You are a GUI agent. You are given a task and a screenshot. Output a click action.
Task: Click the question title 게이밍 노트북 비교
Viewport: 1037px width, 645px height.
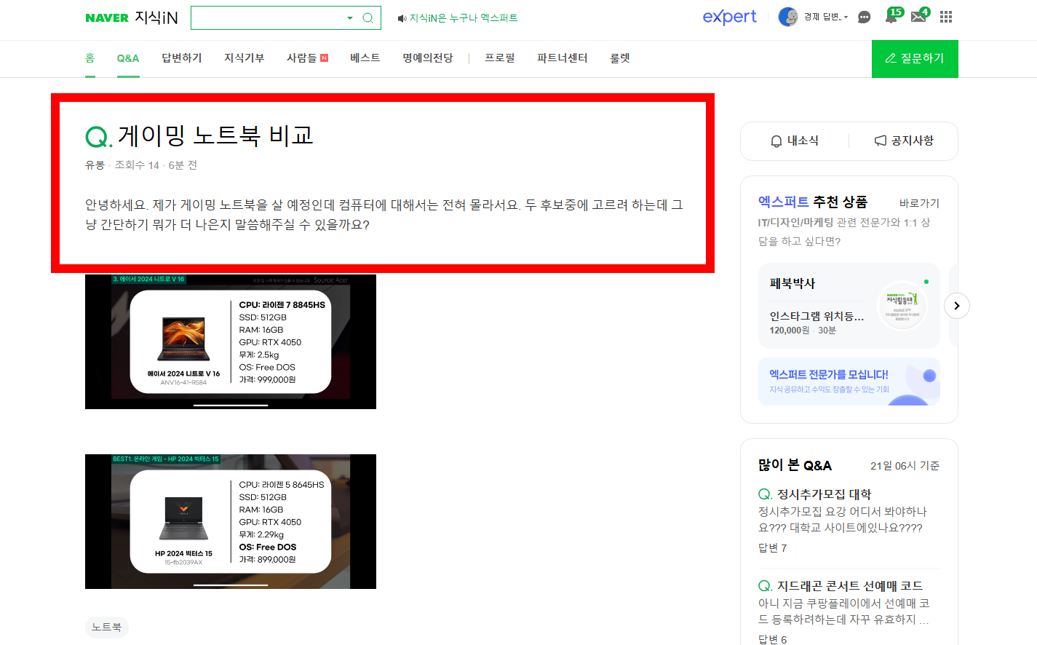pos(215,135)
